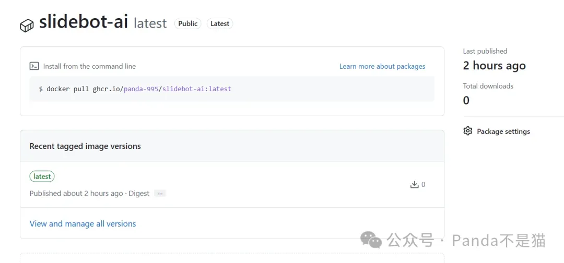Click the terminal icon beside Install heading
The width and height of the screenshot is (564, 263).
[34, 66]
